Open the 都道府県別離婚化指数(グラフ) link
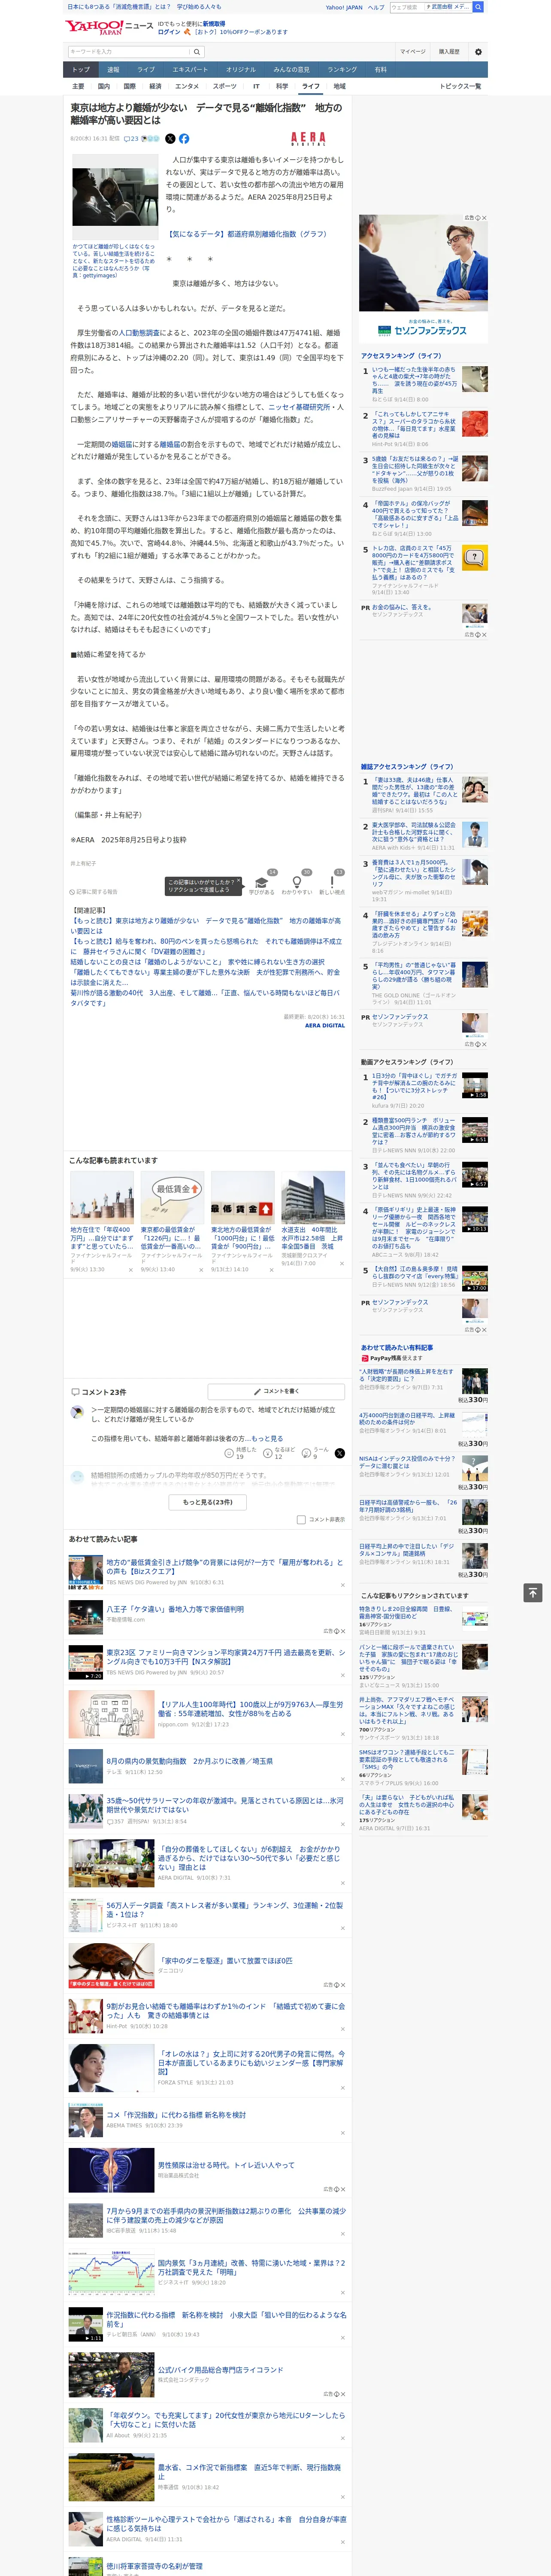 click(x=248, y=234)
